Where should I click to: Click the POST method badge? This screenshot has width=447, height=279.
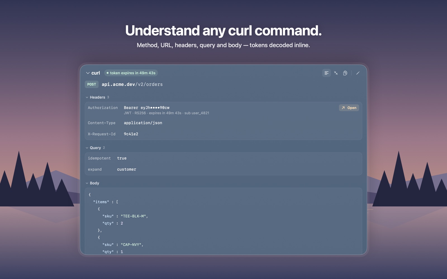coord(92,84)
